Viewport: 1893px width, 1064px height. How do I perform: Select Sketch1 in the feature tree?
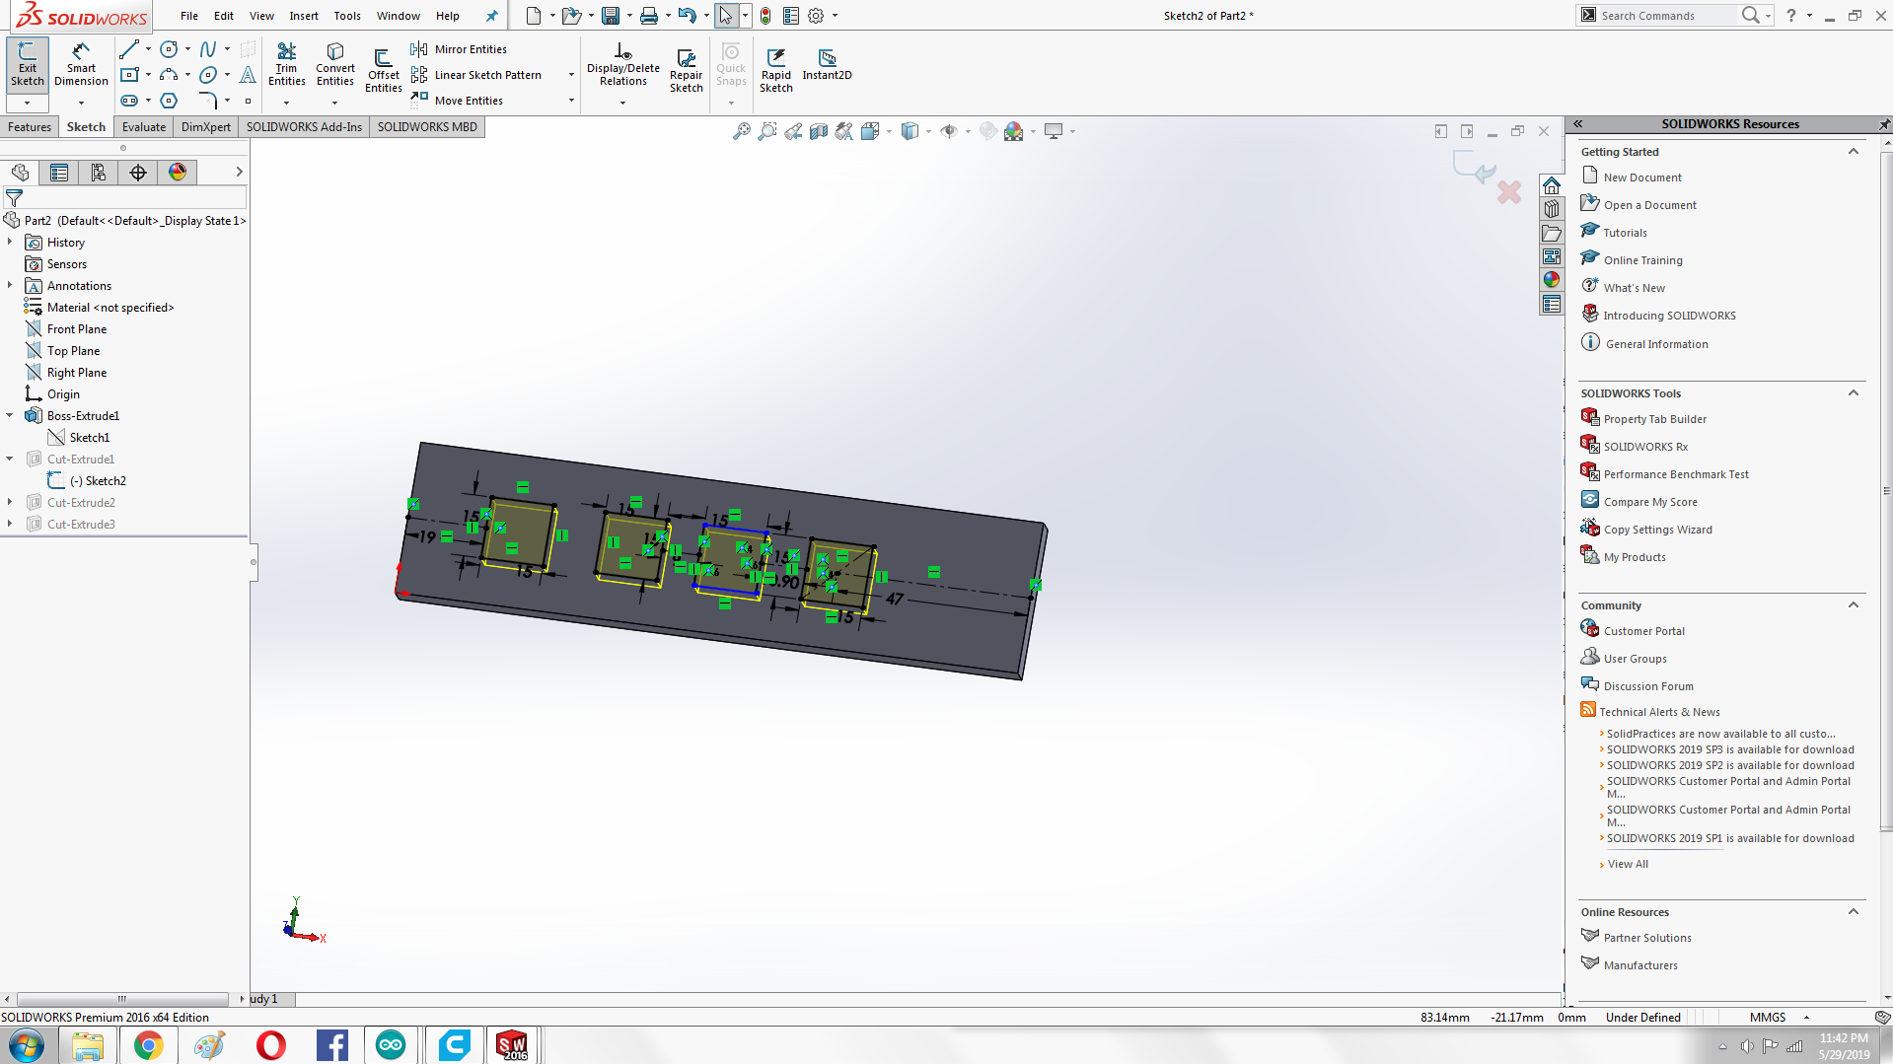[89, 438]
